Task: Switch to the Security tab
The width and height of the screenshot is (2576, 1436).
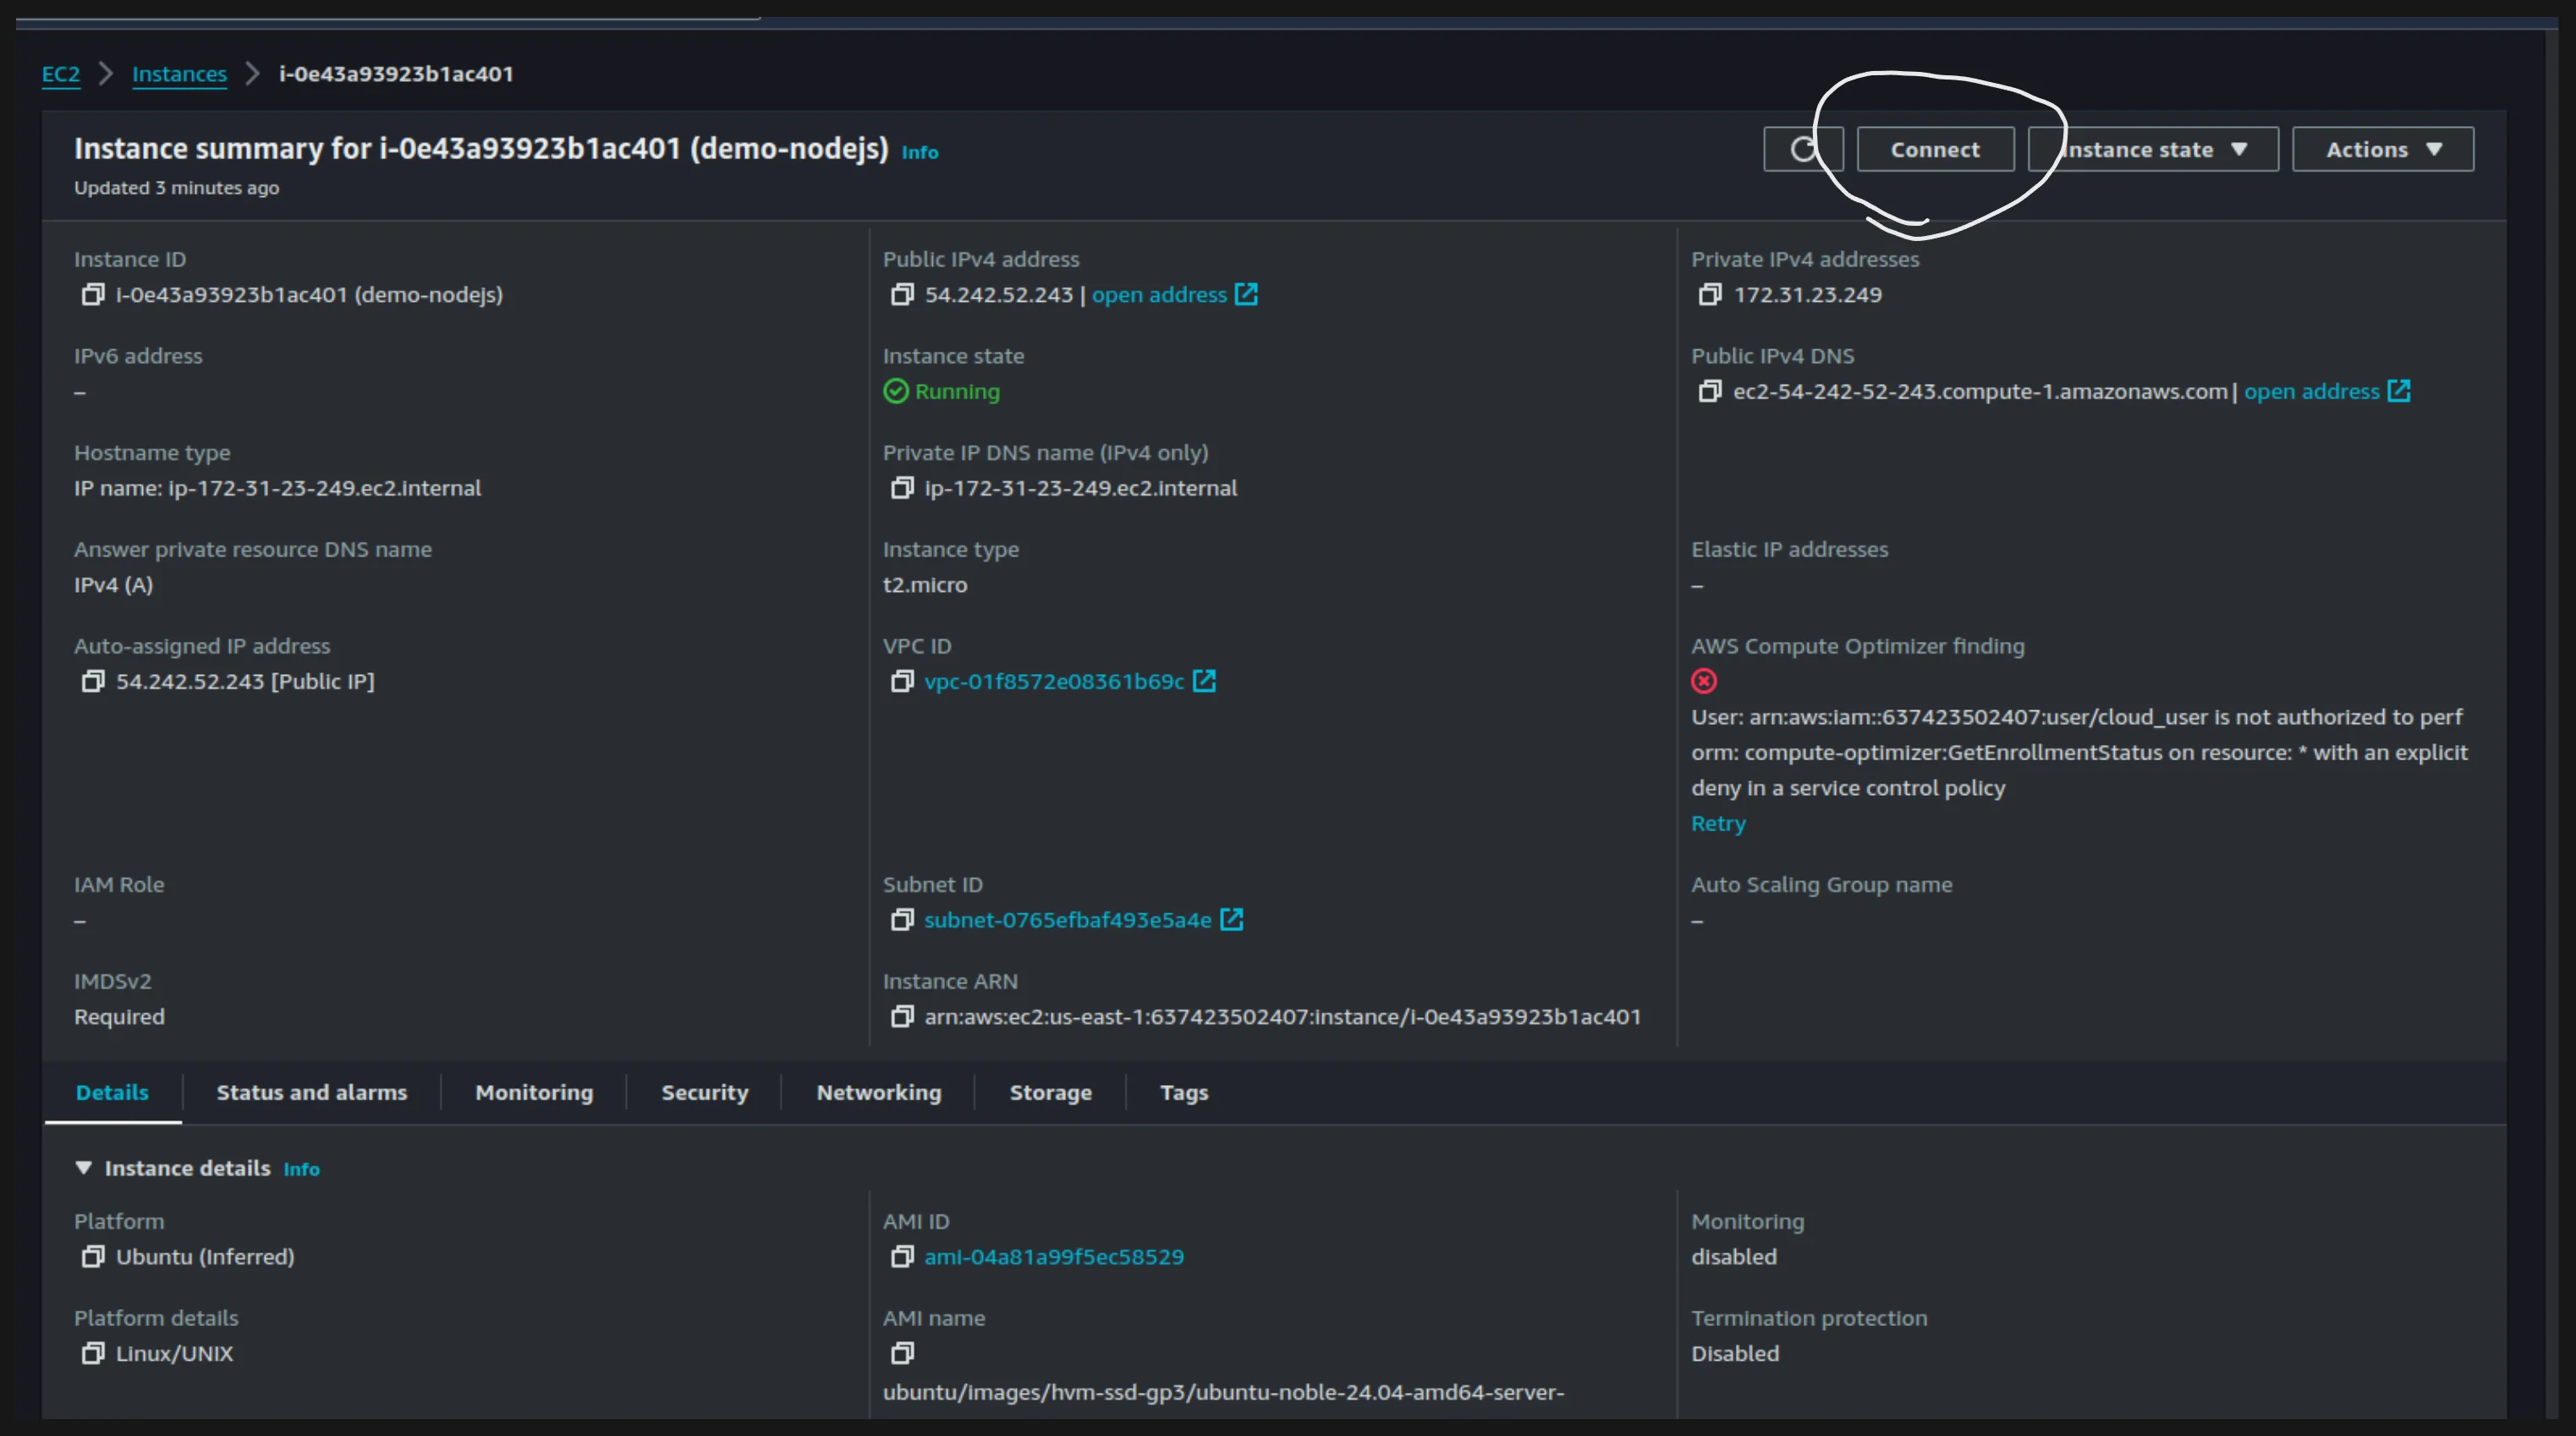Action: click(704, 1093)
